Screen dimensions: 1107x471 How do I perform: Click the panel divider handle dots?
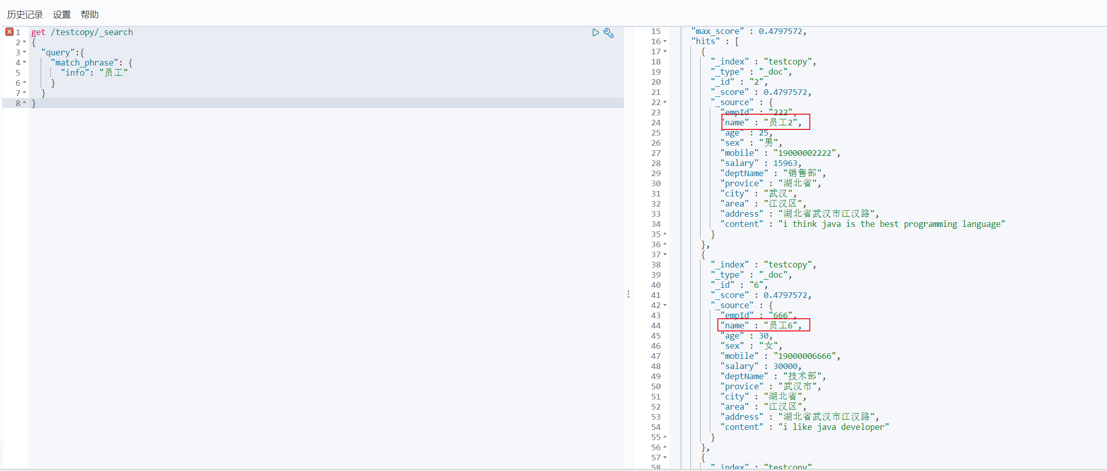pyautogui.click(x=628, y=294)
